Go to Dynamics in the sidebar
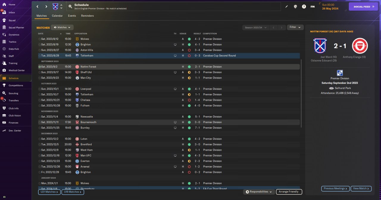The height and width of the screenshot is (200, 381). 14,35
